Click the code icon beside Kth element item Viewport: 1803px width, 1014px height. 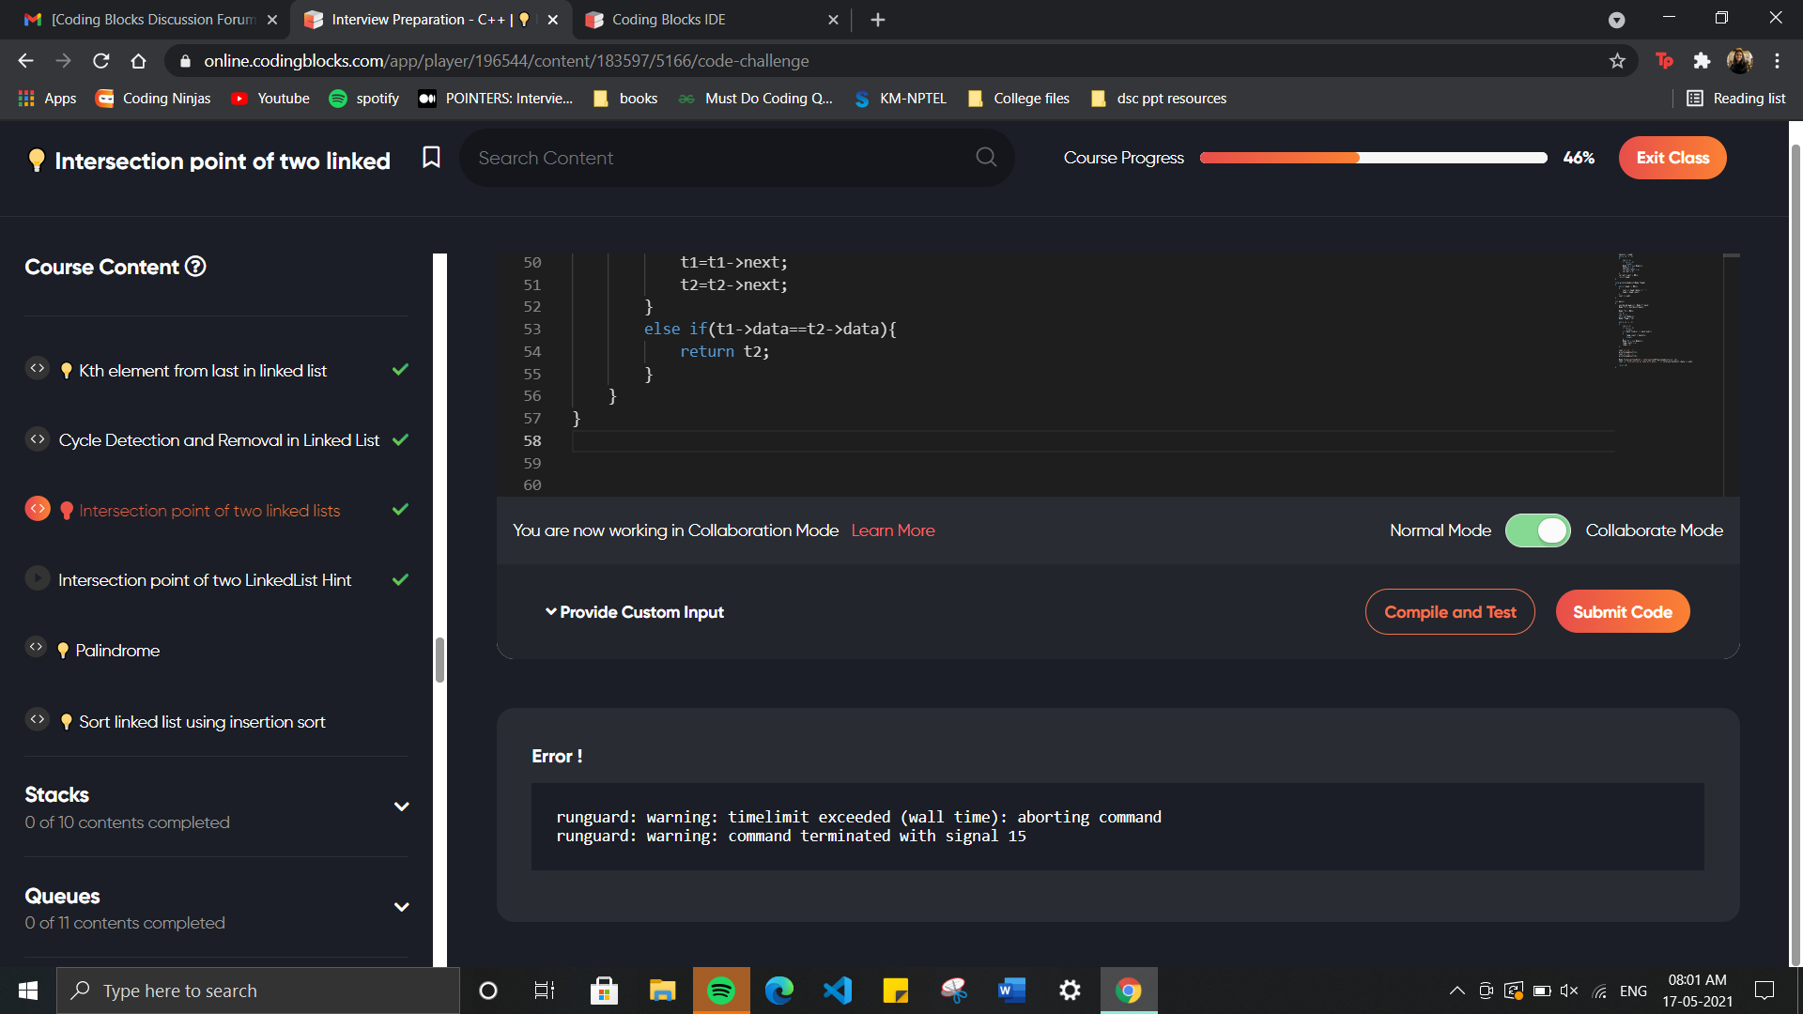tap(37, 369)
